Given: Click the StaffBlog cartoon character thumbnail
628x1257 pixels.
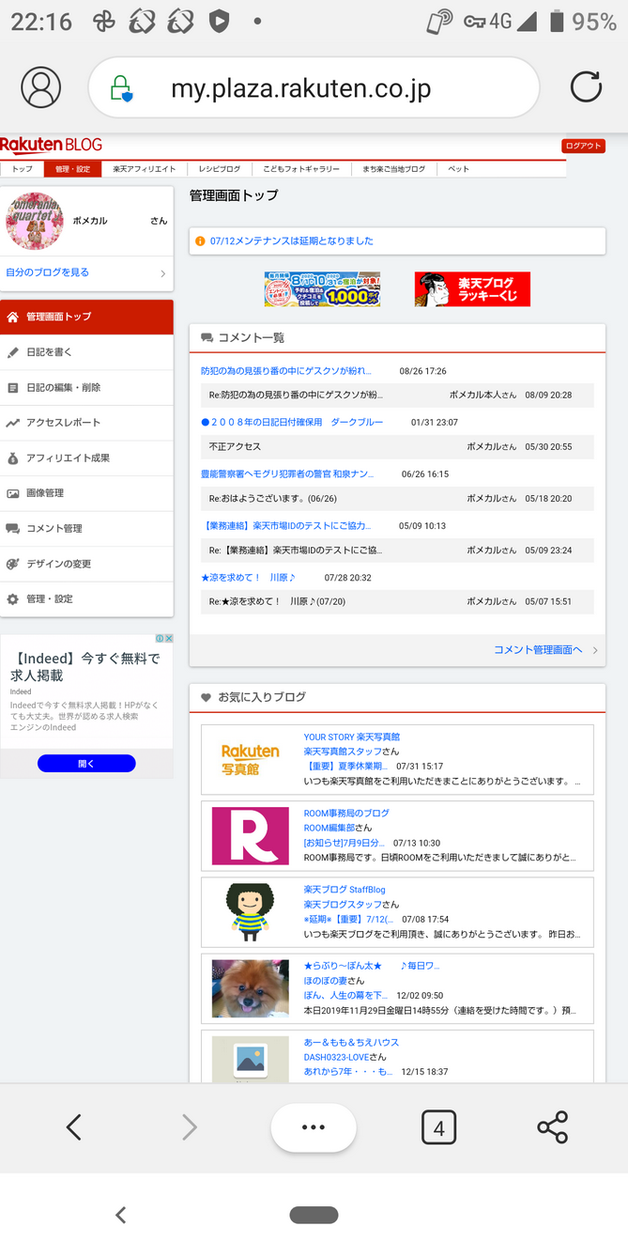Looking at the screenshot, I should 251,912.
